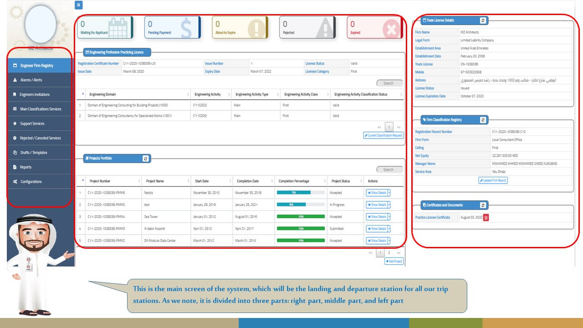Expand Show Details dropdown arrow for Nestla
This screenshot has height=328, width=583.
point(389,193)
